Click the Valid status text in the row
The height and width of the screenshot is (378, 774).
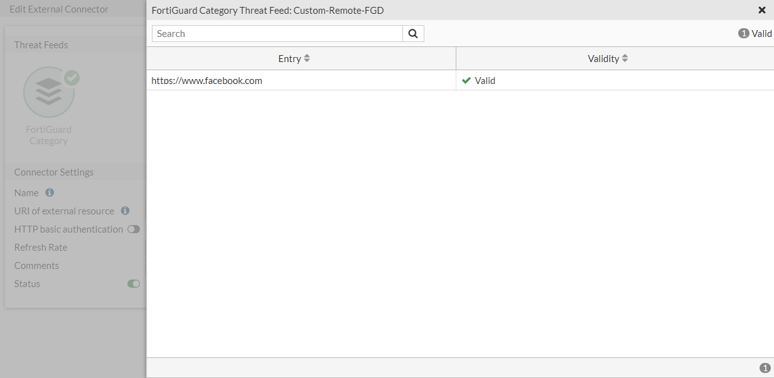[x=485, y=80]
